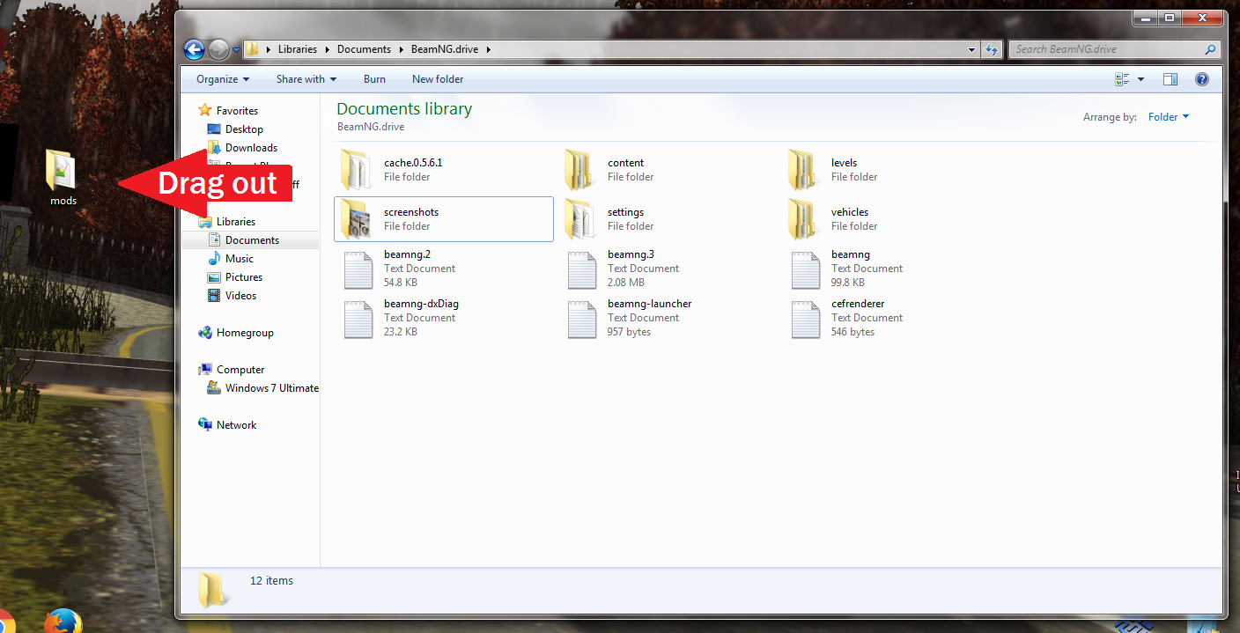Open the view options dropdown arrow
This screenshot has height=633, width=1240.
tap(1141, 79)
